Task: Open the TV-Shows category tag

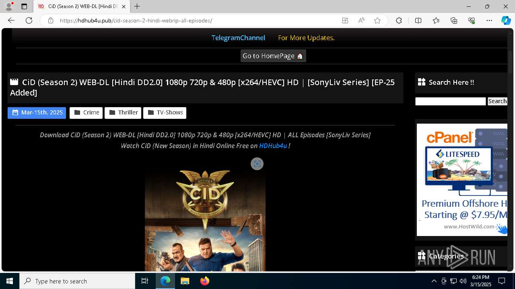Action: click(165, 112)
